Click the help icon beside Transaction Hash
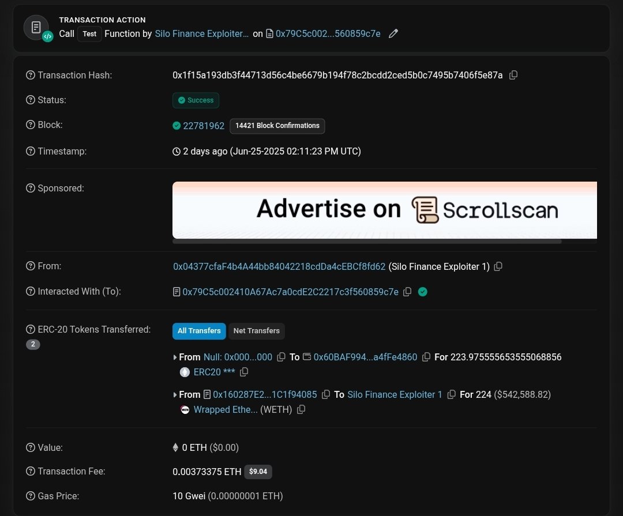The width and height of the screenshot is (623, 516). pyautogui.click(x=31, y=75)
